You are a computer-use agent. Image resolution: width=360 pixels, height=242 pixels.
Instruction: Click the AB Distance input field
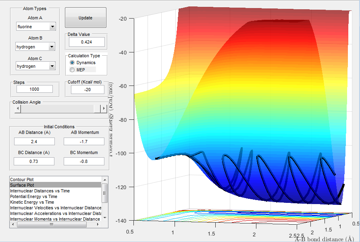click(x=34, y=142)
